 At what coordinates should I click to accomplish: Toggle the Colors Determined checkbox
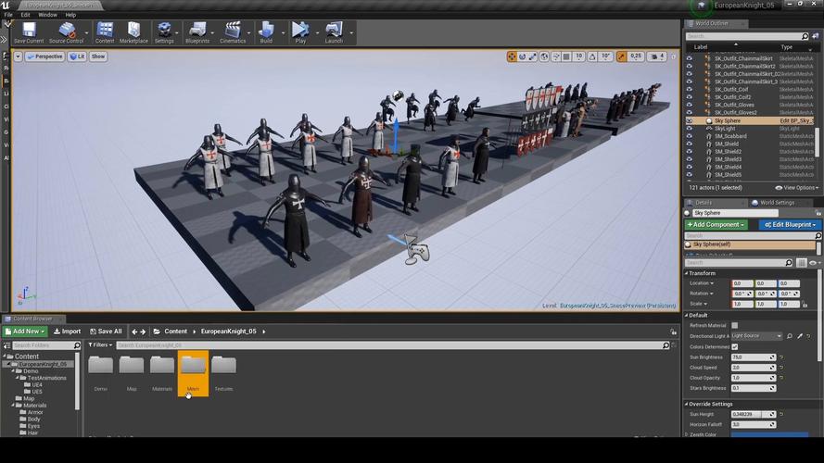point(735,347)
